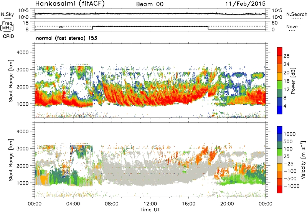Click the Time UT axis title
Screen dimensions: 307x212
[150, 210]
